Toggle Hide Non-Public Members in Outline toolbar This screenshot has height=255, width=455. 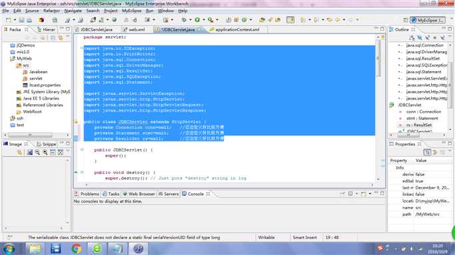435,38
